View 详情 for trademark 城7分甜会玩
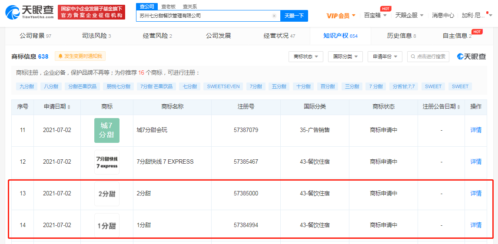 pos(476,130)
